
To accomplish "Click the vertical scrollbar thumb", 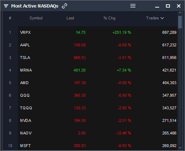I will click(x=180, y=22).
